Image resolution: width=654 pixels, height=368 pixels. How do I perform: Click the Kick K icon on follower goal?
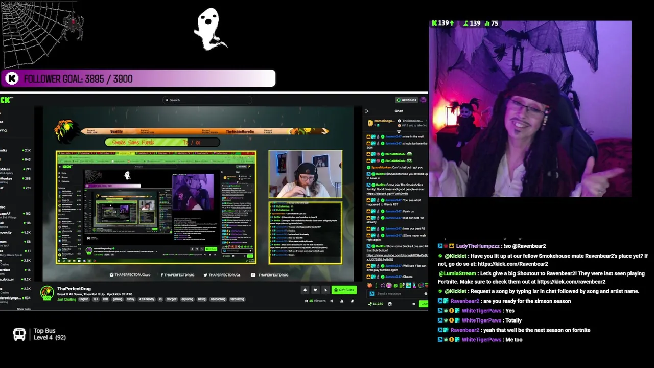click(12, 79)
